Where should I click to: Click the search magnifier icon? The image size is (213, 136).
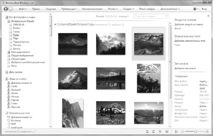[x=167, y=16]
